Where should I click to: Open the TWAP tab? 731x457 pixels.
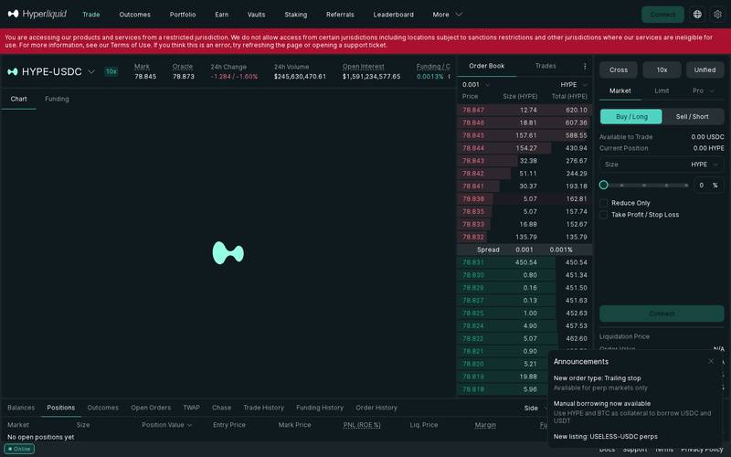tap(191, 408)
